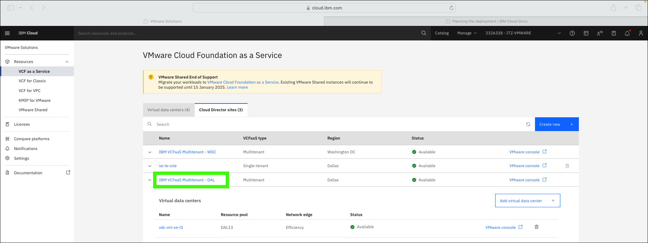
Task: Open the Catalog link in header
Action: [442, 33]
